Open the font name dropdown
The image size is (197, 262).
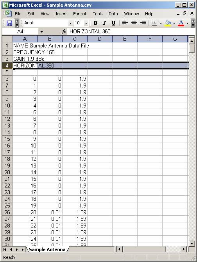click(70, 23)
